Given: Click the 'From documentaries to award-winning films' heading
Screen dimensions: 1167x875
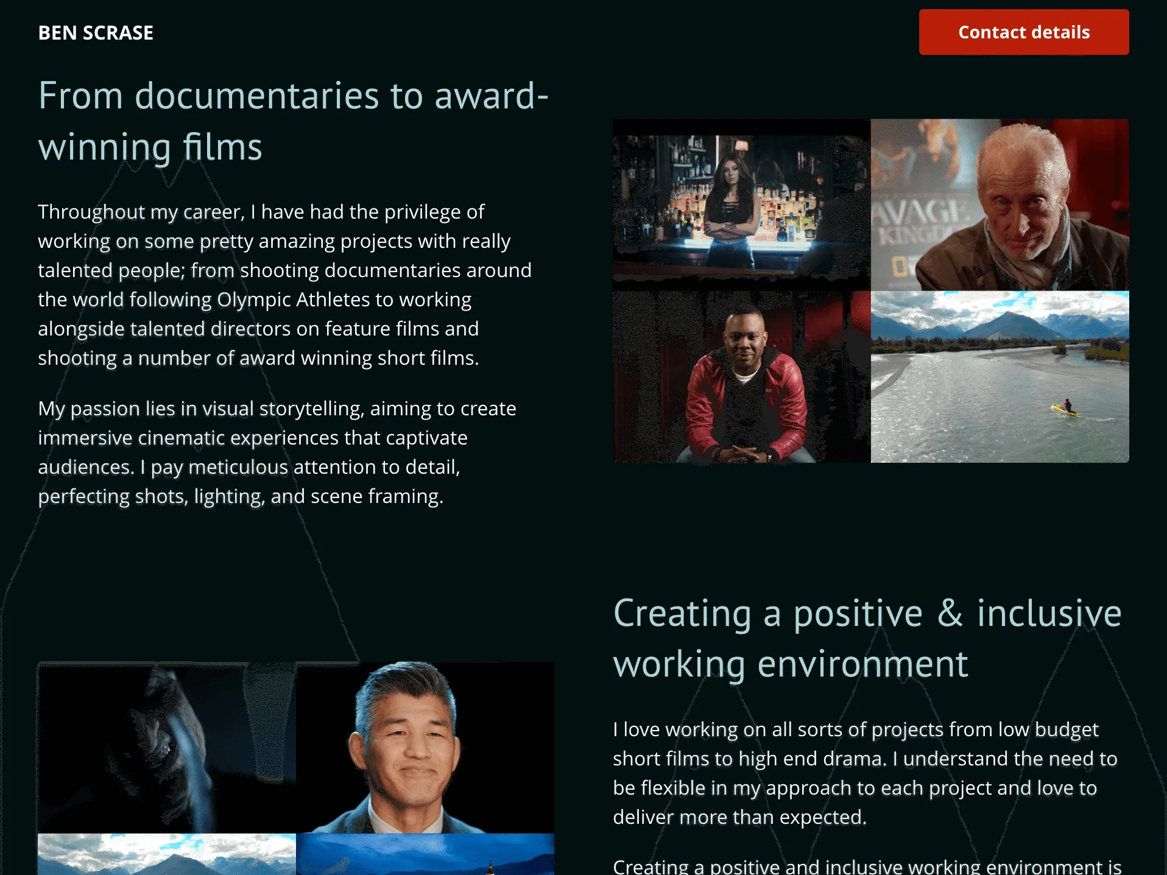Looking at the screenshot, I should 293,121.
